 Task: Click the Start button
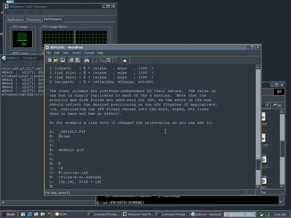[9, 214]
